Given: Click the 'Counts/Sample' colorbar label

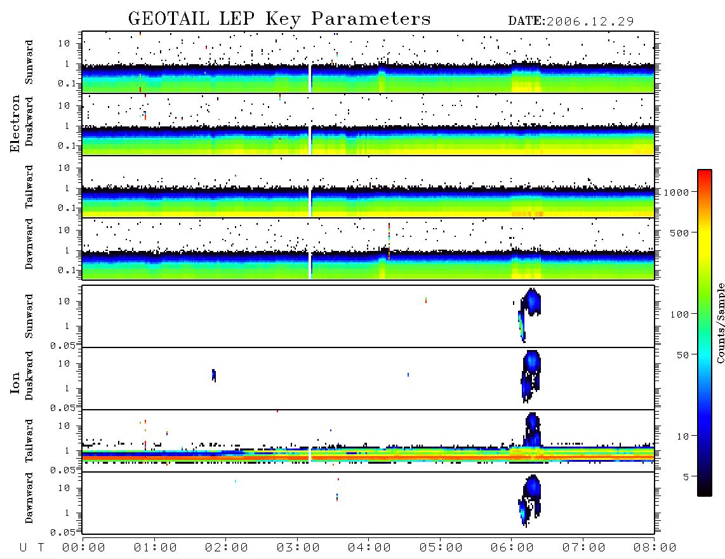Looking at the screenshot, I should pyautogui.click(x=720, y=323).
